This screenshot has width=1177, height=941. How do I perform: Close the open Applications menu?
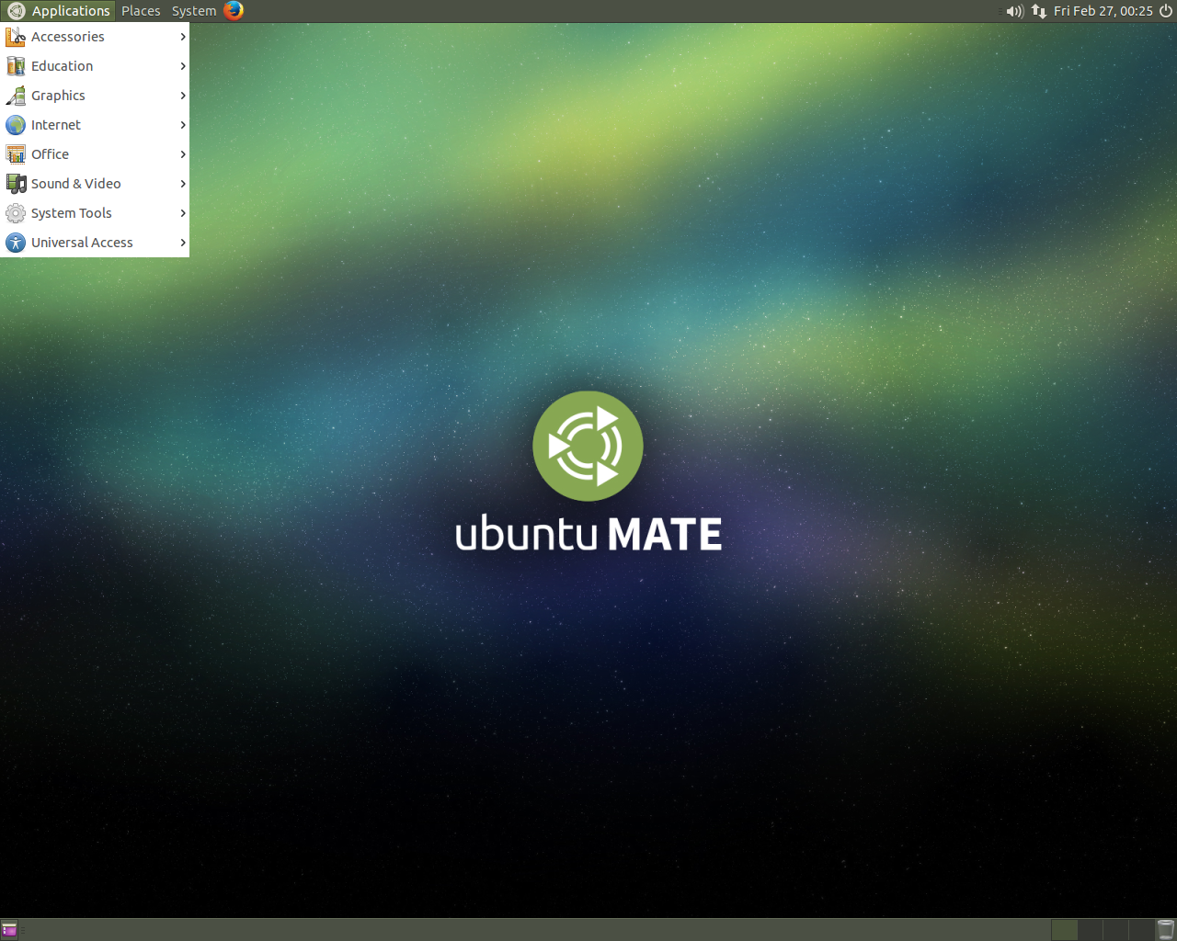click(x=59, y=11)
